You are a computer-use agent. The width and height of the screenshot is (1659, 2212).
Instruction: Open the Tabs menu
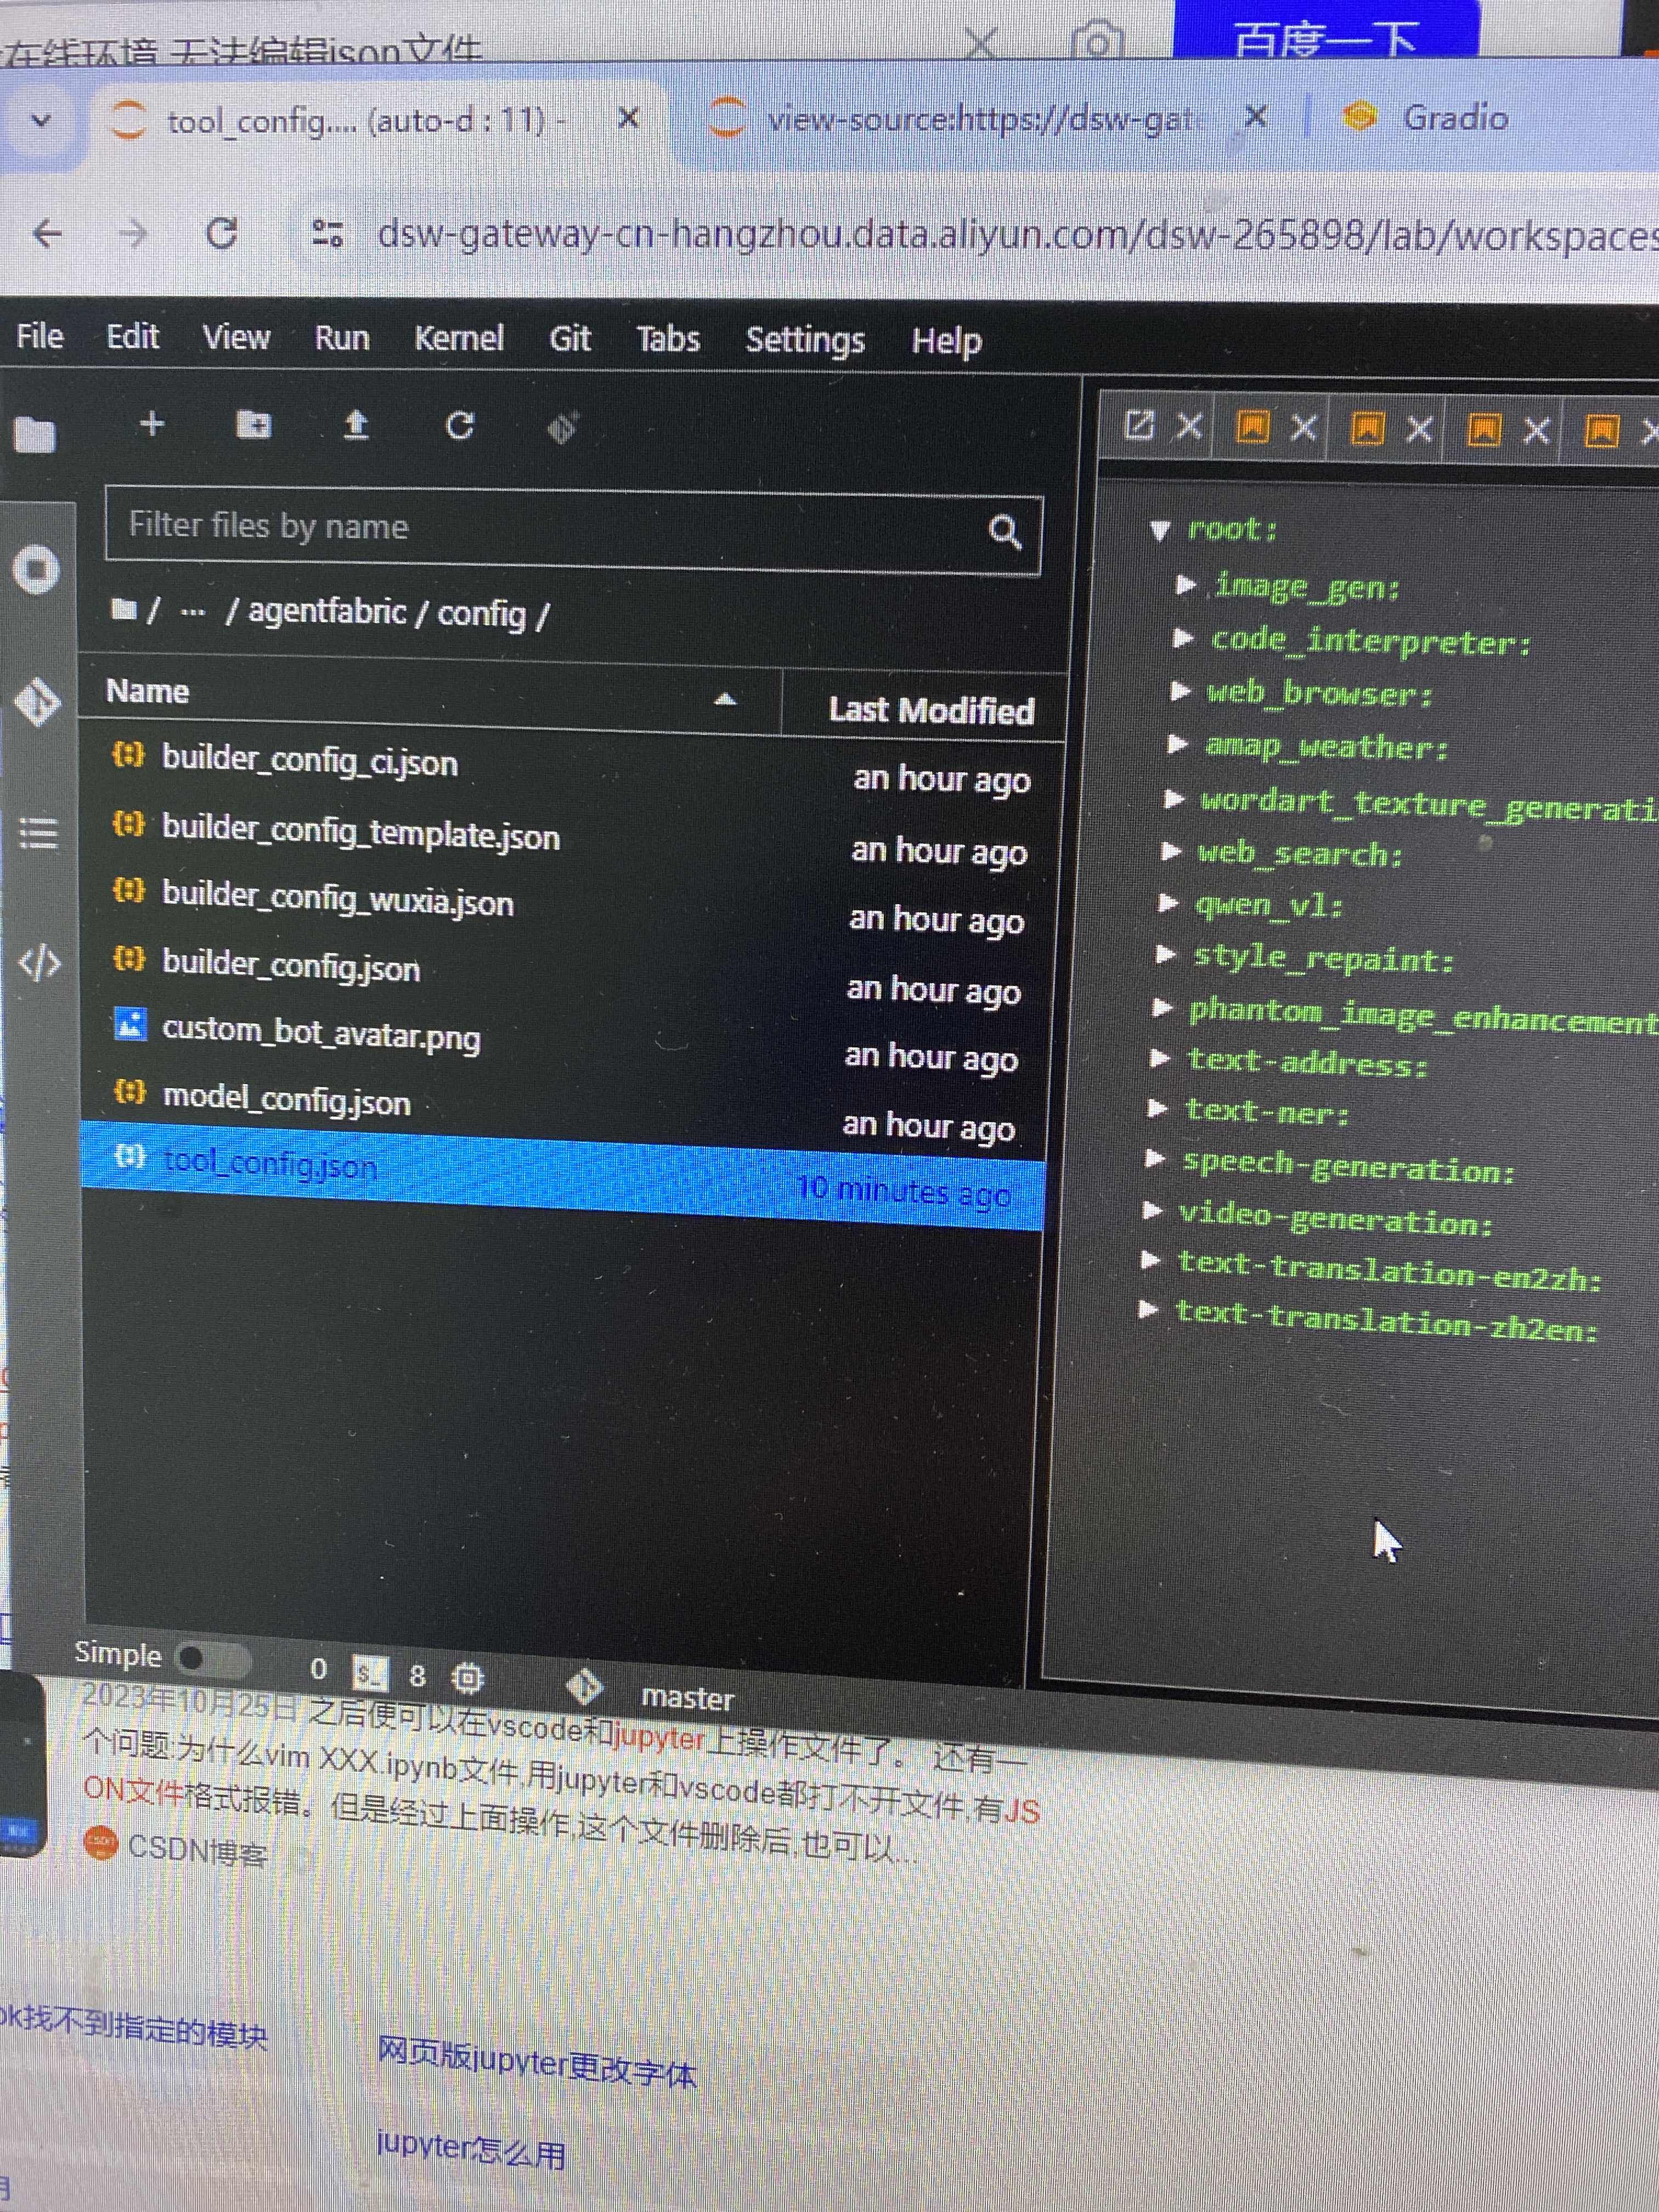pos(668,339)
